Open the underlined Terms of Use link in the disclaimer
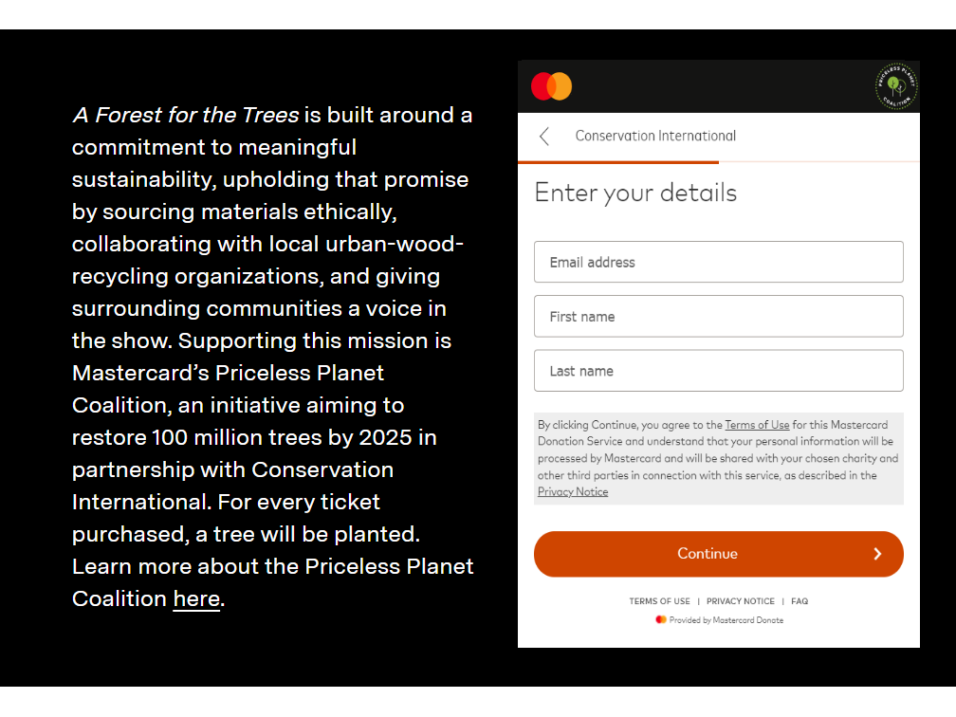The image size is (956, 717). pos(757,425)
